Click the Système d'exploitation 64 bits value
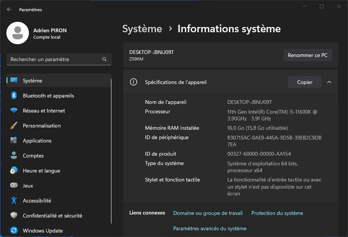 pos(263,167)
